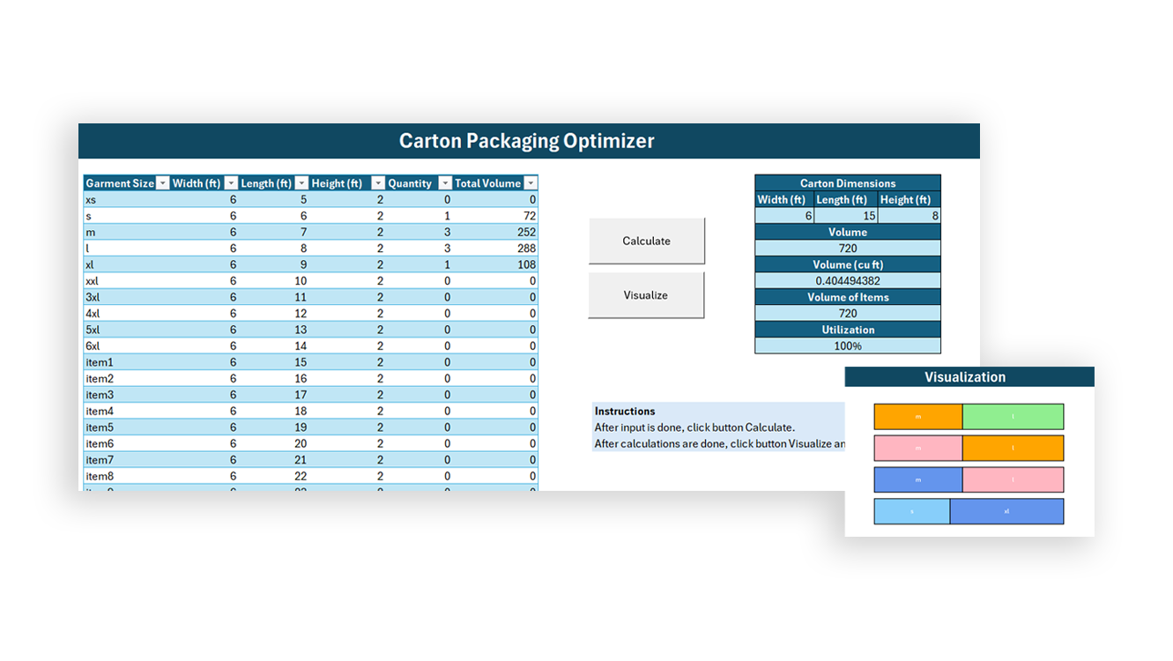Open the Quantity column filter arrow

click(444, 183)
